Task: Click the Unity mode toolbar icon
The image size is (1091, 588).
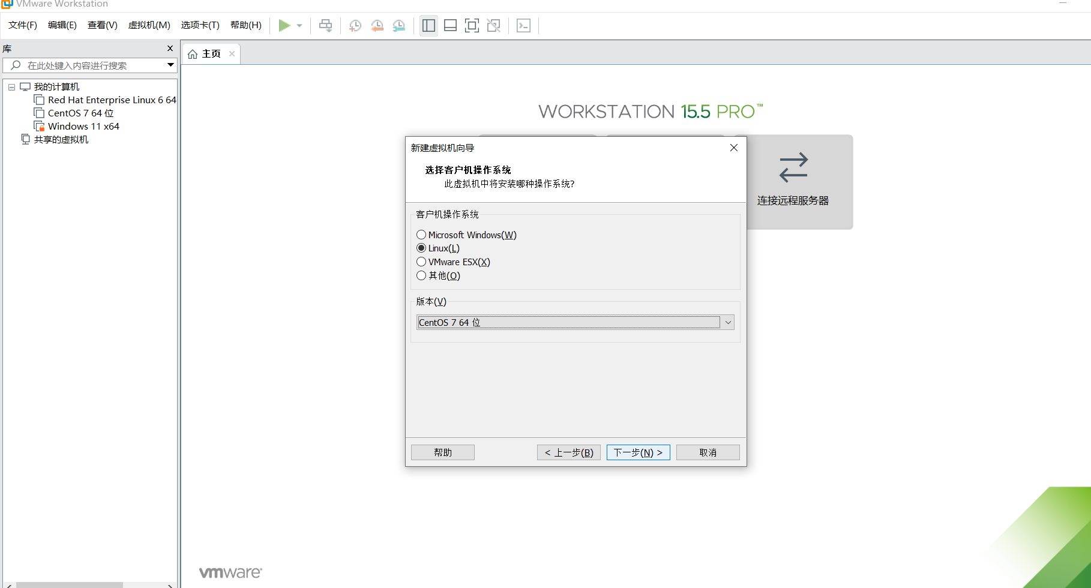Action: pos(493,25)
